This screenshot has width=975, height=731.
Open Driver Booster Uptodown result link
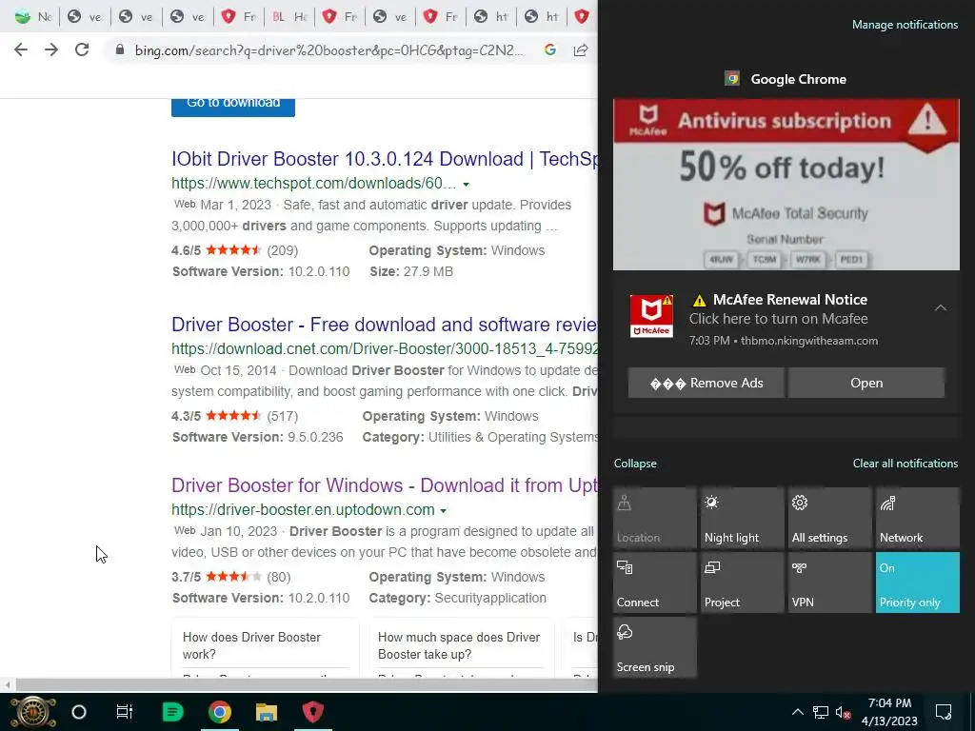point(385,485)
